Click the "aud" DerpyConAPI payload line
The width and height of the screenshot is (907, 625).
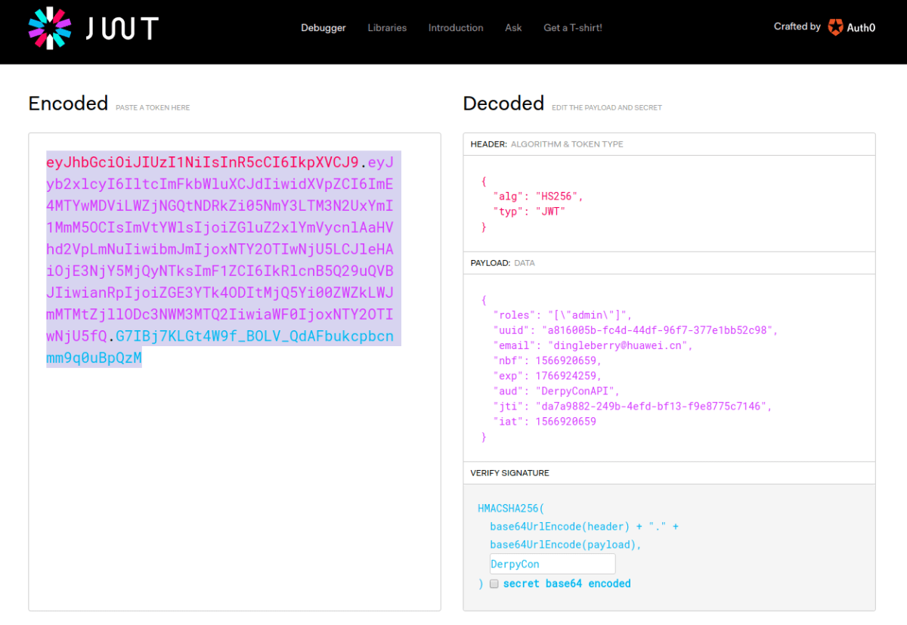tap(556, 391)
